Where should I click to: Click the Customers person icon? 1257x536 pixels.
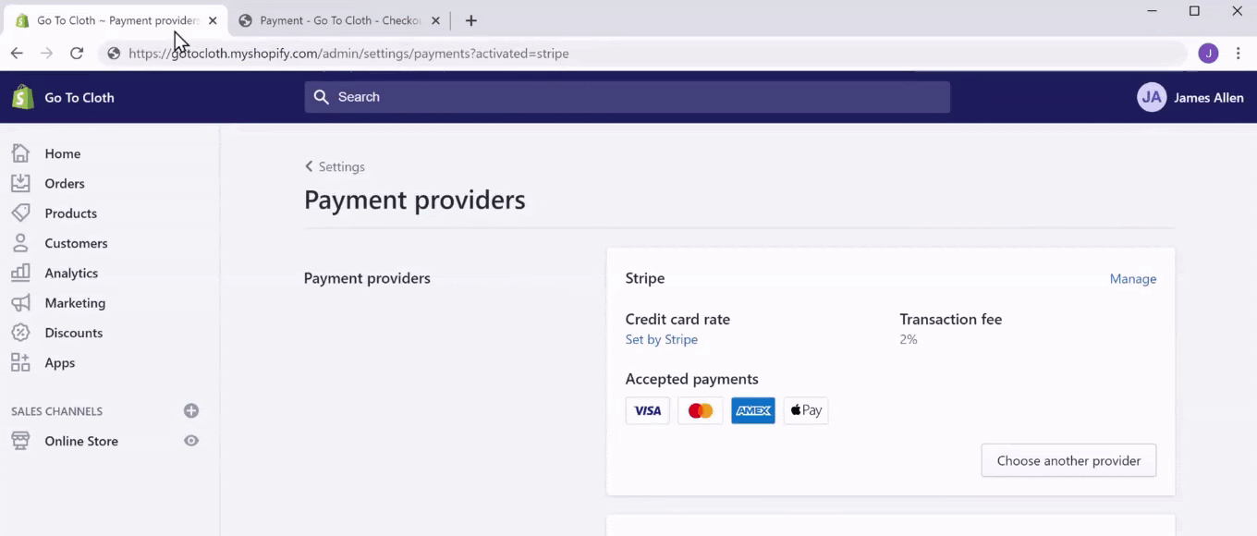tap(20, 243)
